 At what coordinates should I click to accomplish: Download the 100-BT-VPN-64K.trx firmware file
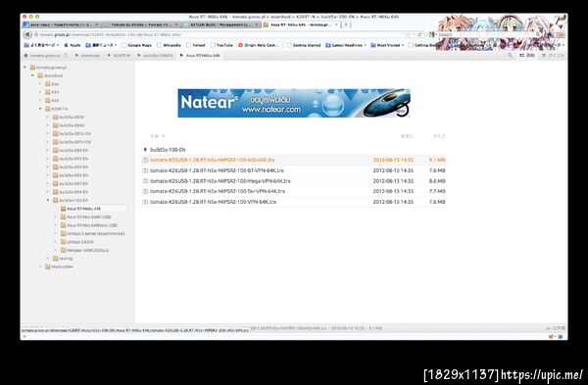point(217,170)
